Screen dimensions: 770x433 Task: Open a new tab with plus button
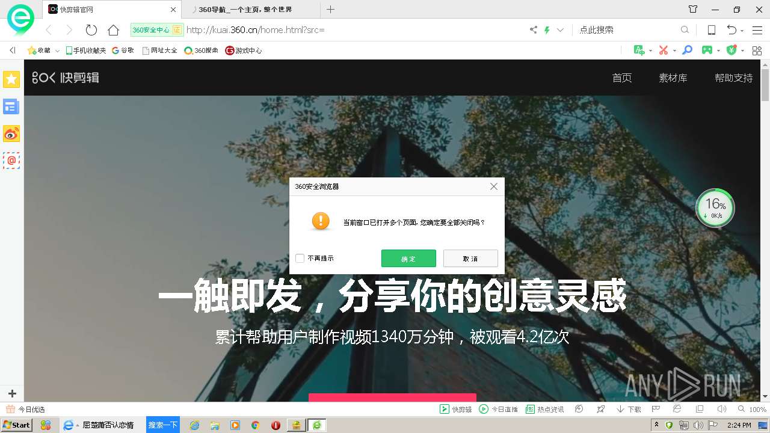point(330,9)
